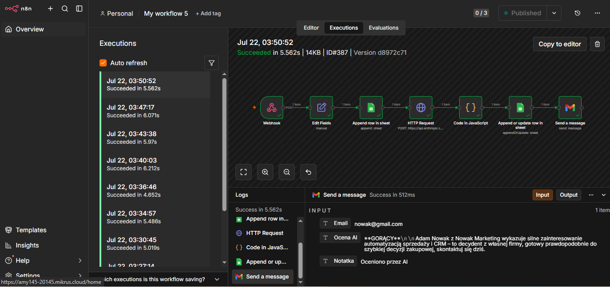This screenshot has height=287, width=610.
Task: Click the executions list scrollbar
Action: pos(224,145)
